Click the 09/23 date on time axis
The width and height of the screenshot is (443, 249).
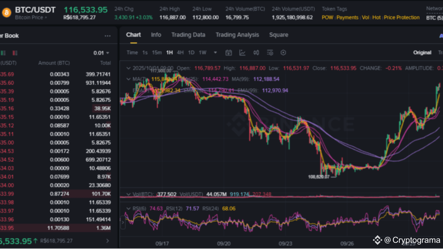285,243
